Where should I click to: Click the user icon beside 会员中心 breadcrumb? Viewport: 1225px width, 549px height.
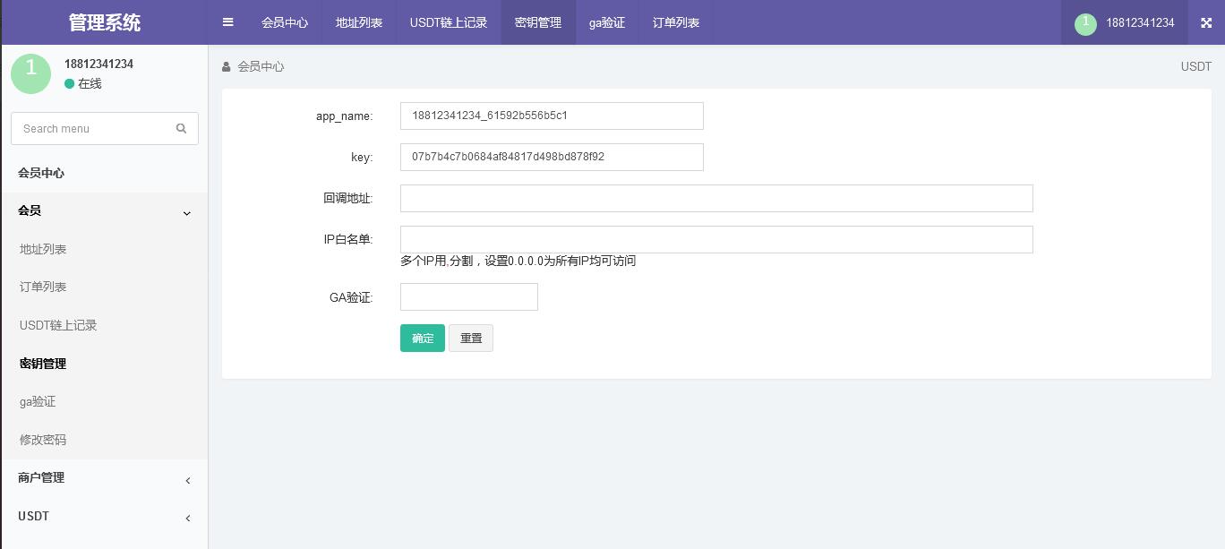pos(227,66)
